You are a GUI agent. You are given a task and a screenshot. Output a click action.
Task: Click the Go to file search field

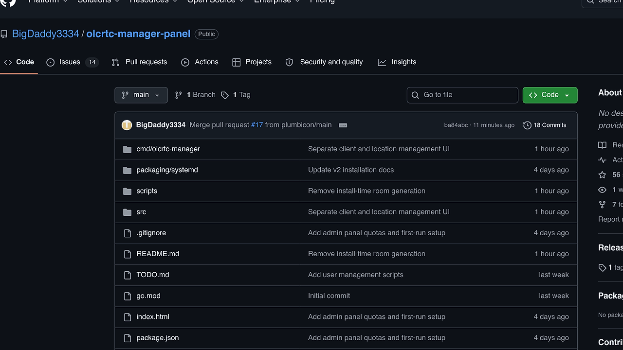coord(462,95)
